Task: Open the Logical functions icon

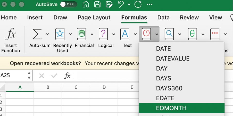Action: (x=103, y=34)
